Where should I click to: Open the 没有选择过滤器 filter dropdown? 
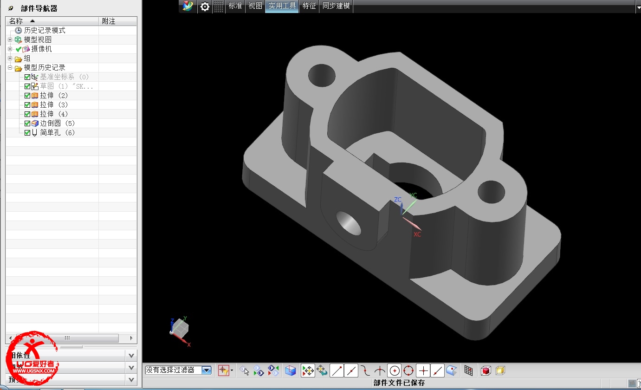[x=207, y=370]
